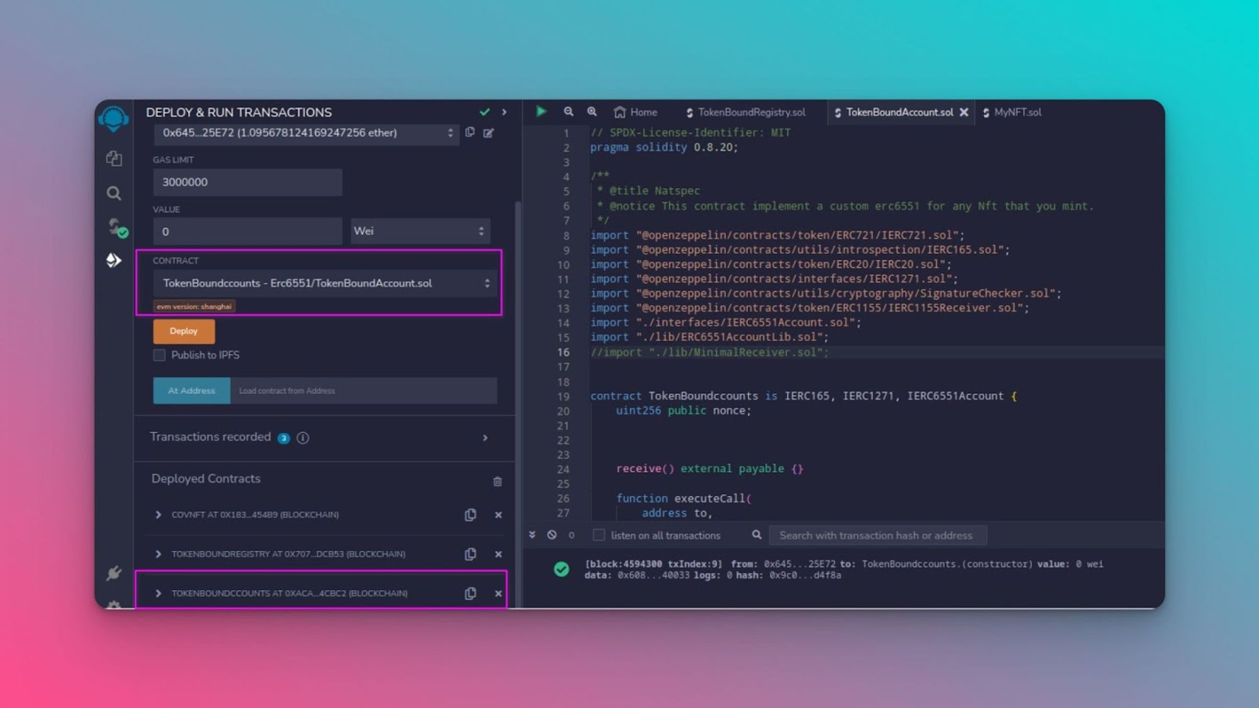The height and width of the screenshot is (708, 1259).
Task: Switch to the Home tab
Action: [x=636, y=112]
